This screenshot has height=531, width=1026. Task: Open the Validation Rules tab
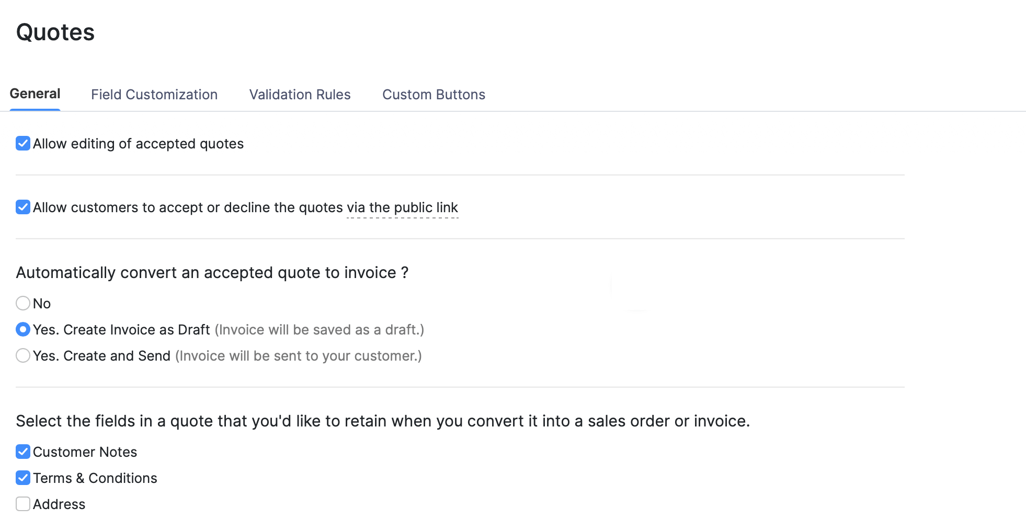300,95
